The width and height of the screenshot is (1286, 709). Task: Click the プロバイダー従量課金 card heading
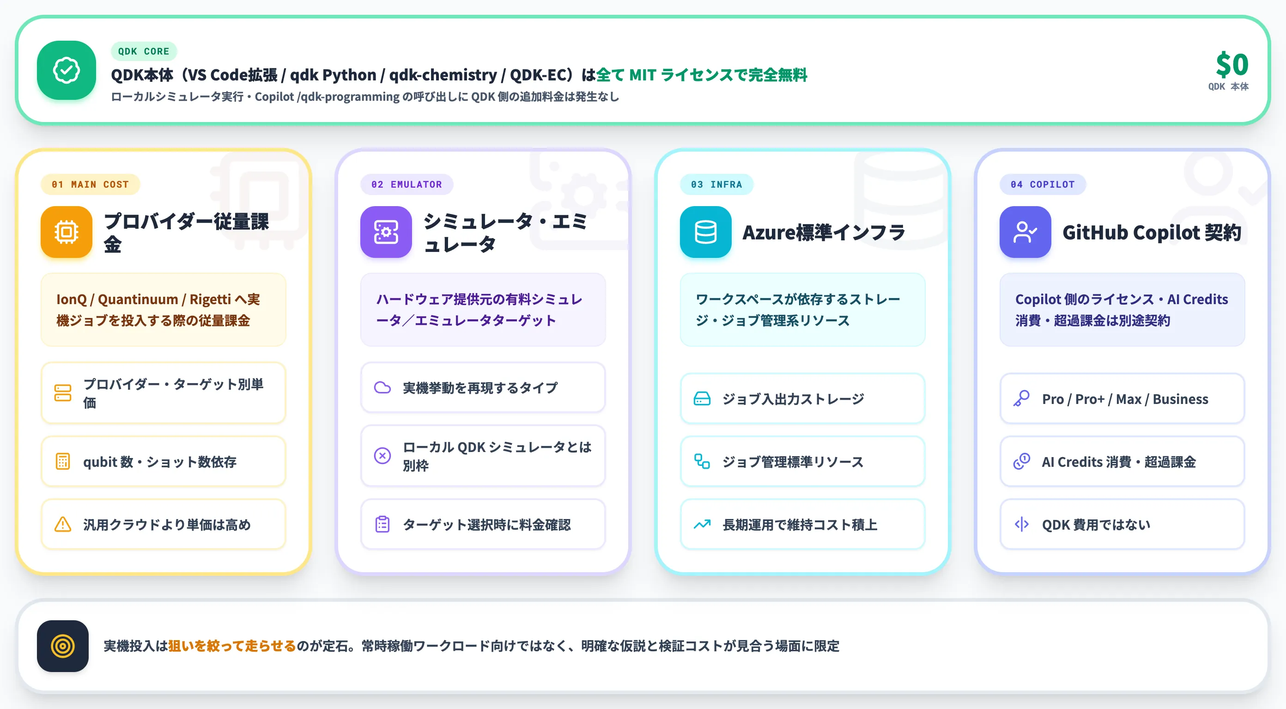click(x=186, y=232)
